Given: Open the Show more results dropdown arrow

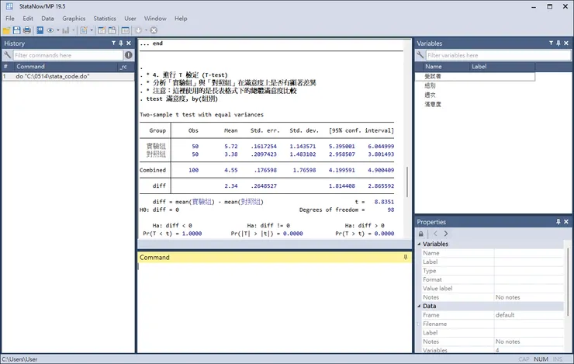Looking at the screenshot, I should click(x=146, y=30).
